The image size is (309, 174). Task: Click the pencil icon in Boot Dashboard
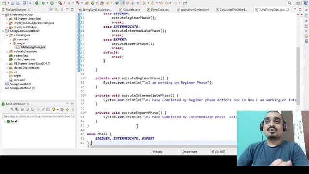click(x=43, y=110)
